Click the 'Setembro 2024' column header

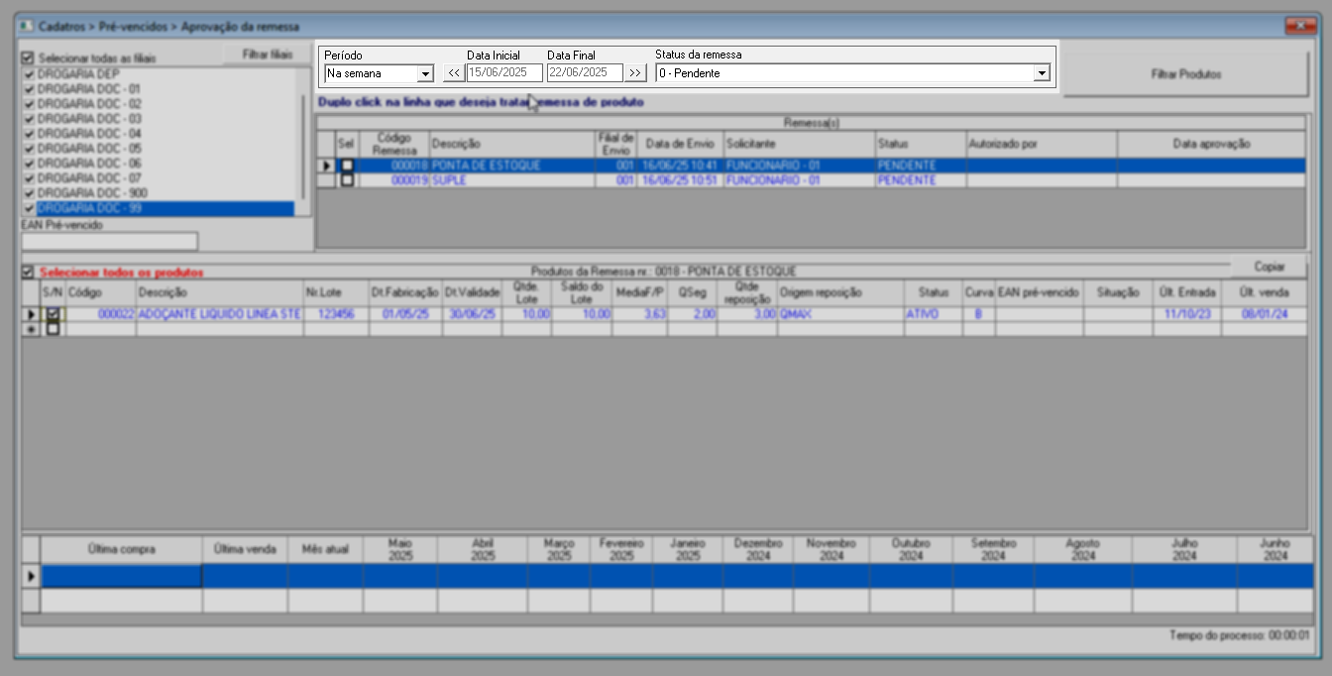pyautogui.click(x=993, y=550)
